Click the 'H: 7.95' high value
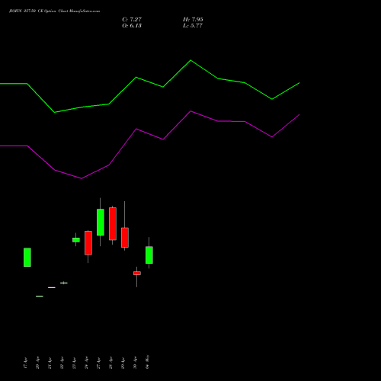The height and width of the screenshot is (381, 381). (x=193, y=19)
